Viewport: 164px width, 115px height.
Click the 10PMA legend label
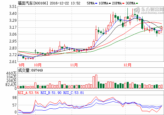(x=103, y=3)
